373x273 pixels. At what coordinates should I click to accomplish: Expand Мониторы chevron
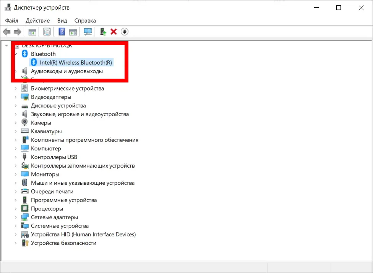tap(16, 174)
